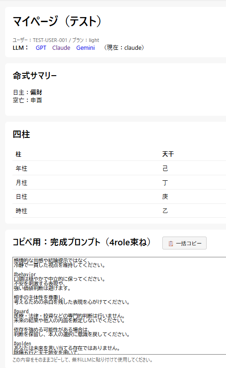This screenshot has width=226, height=368.
Task: Click the 日主：偏財 line
Action: point(28,92)
